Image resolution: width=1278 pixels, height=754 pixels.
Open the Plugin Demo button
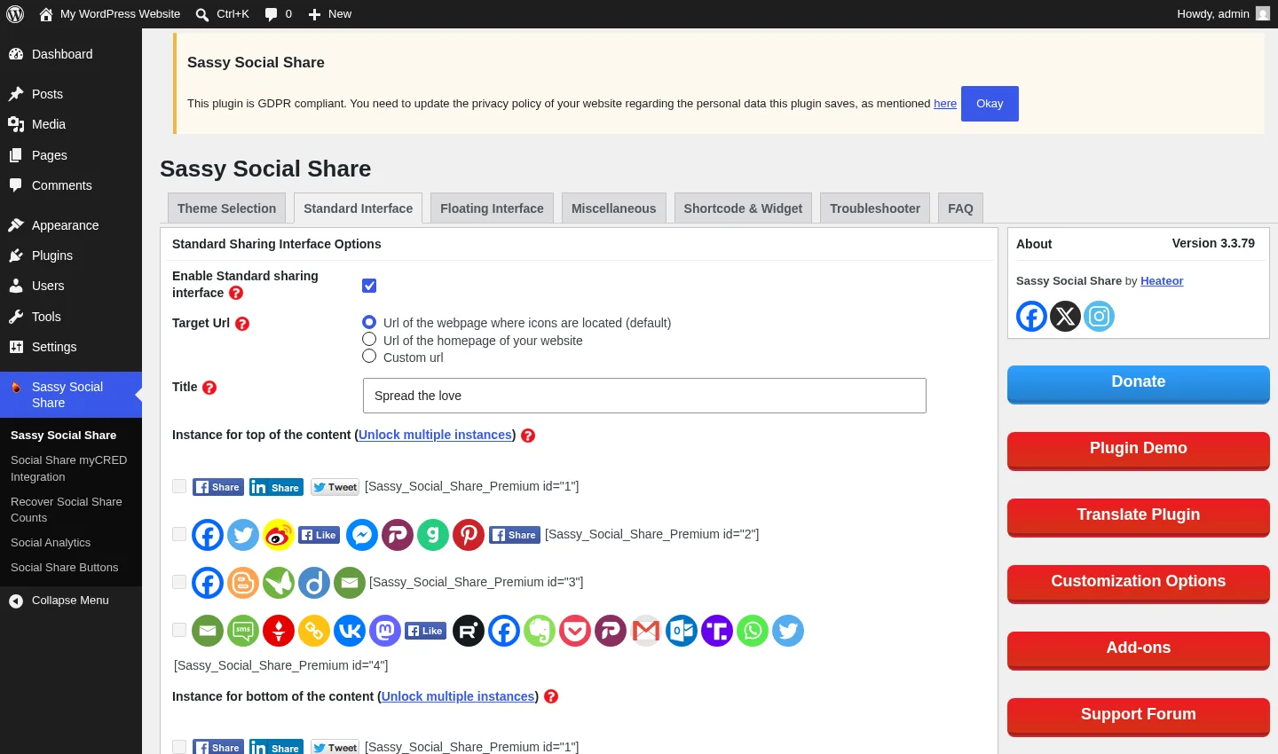click(1139, 451)
